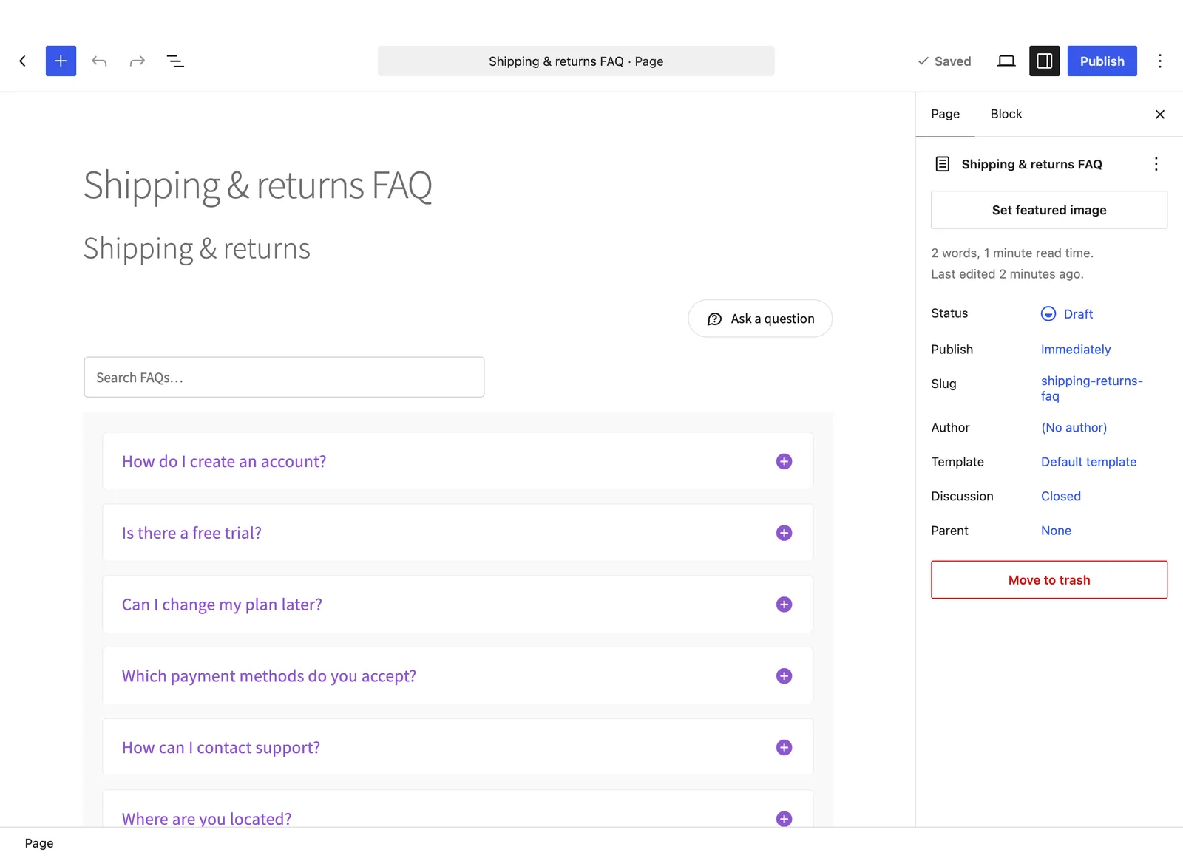The width and height of the screenshot is (1183, 858).
Task: Go back using the left chevron icon
Action: pyautogui.click(x=22, y=61)
